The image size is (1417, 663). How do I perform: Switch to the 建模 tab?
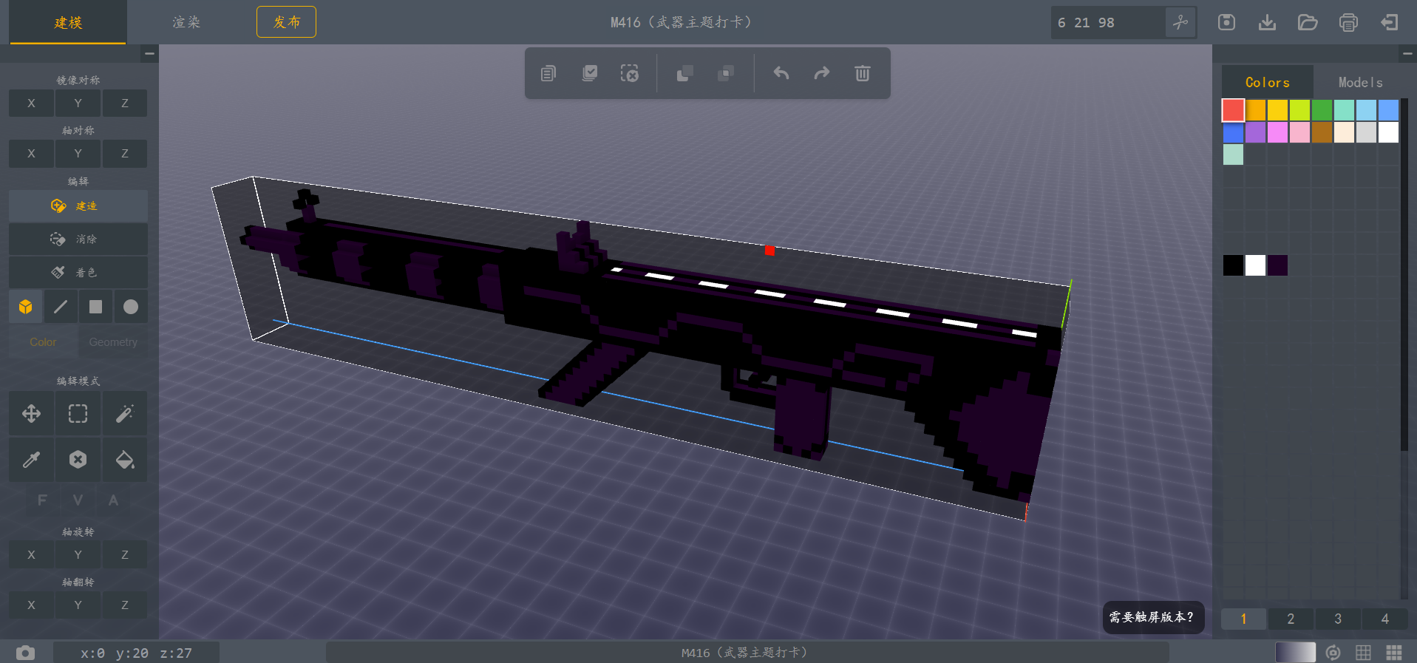pos(68,22)
